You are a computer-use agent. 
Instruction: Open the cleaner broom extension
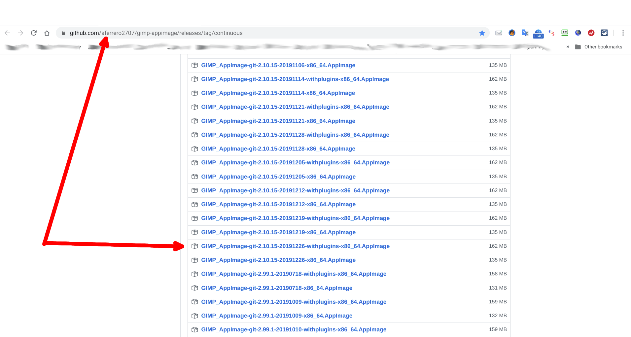512,33
